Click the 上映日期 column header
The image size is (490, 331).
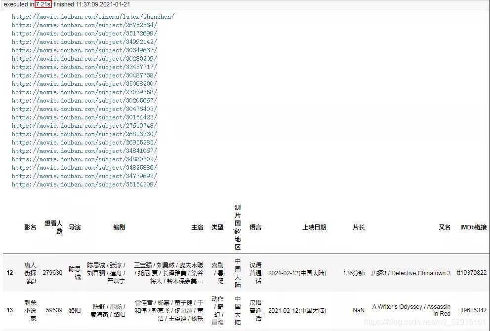[x=314, y=227]
